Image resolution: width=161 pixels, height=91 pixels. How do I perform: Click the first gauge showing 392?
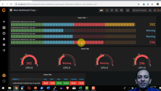[29, 60]
